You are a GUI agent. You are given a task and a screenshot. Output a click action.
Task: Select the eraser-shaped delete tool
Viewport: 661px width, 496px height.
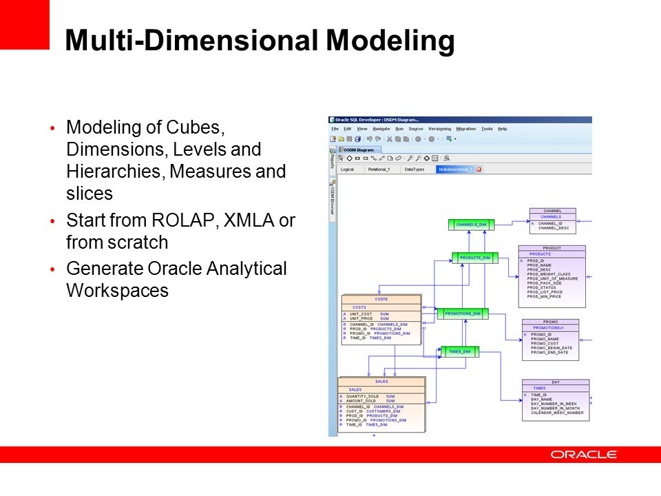click(x=399, y=158)
